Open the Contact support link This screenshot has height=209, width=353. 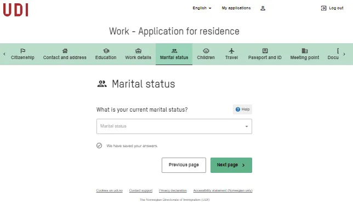coord(141,190)
